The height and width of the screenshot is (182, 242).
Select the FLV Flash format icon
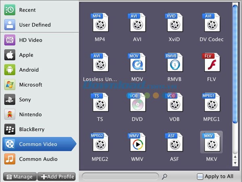(x=211, y=63)
